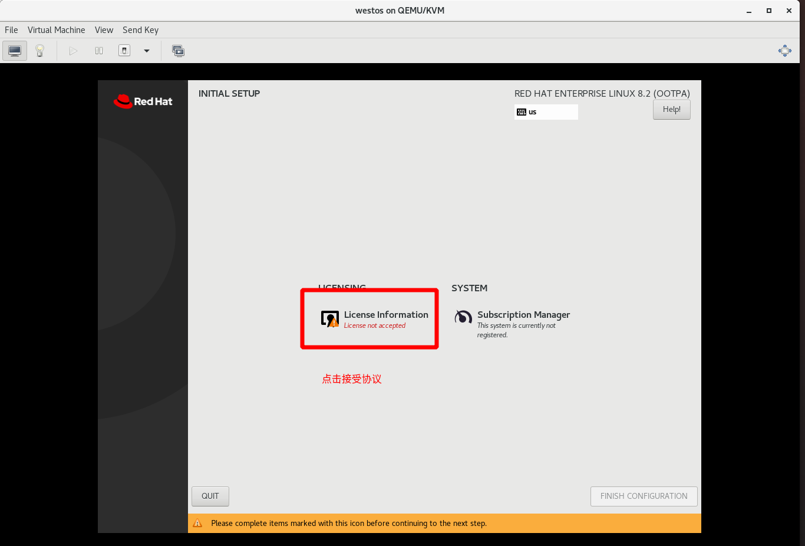
Task: Show the graphical console view
Action: (15, 51)
